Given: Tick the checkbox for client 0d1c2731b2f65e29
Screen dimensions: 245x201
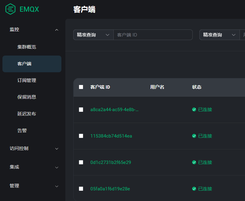Looking at the screenshot, I should [81, 162].
